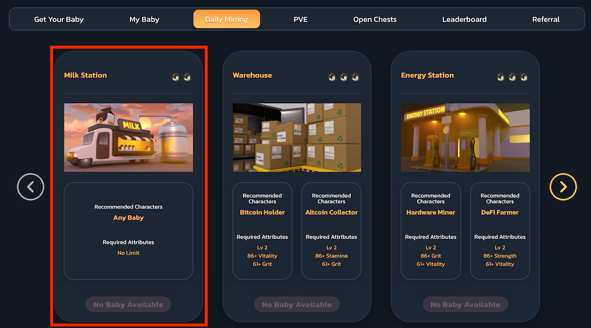This screenshot has height=328, width=591.
Task: Click last baby slot icon on Warehouse
Action: pyautogui.click(x=355, y=77)
